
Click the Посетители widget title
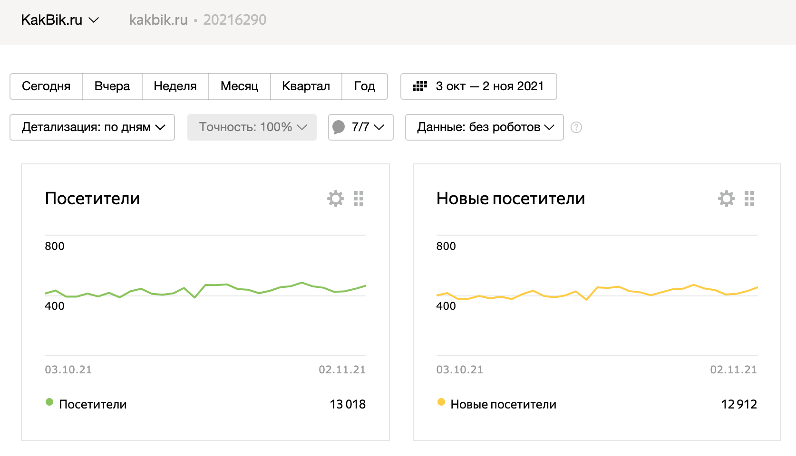92,199
